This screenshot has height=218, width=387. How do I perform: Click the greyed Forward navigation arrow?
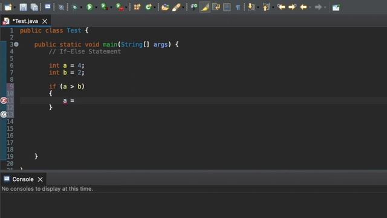(x=318, y=7)
